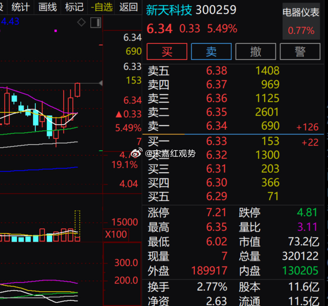This screenshot has height=306, width=328.
Task: Select 卖二 price 6.35
Action: 216,112
